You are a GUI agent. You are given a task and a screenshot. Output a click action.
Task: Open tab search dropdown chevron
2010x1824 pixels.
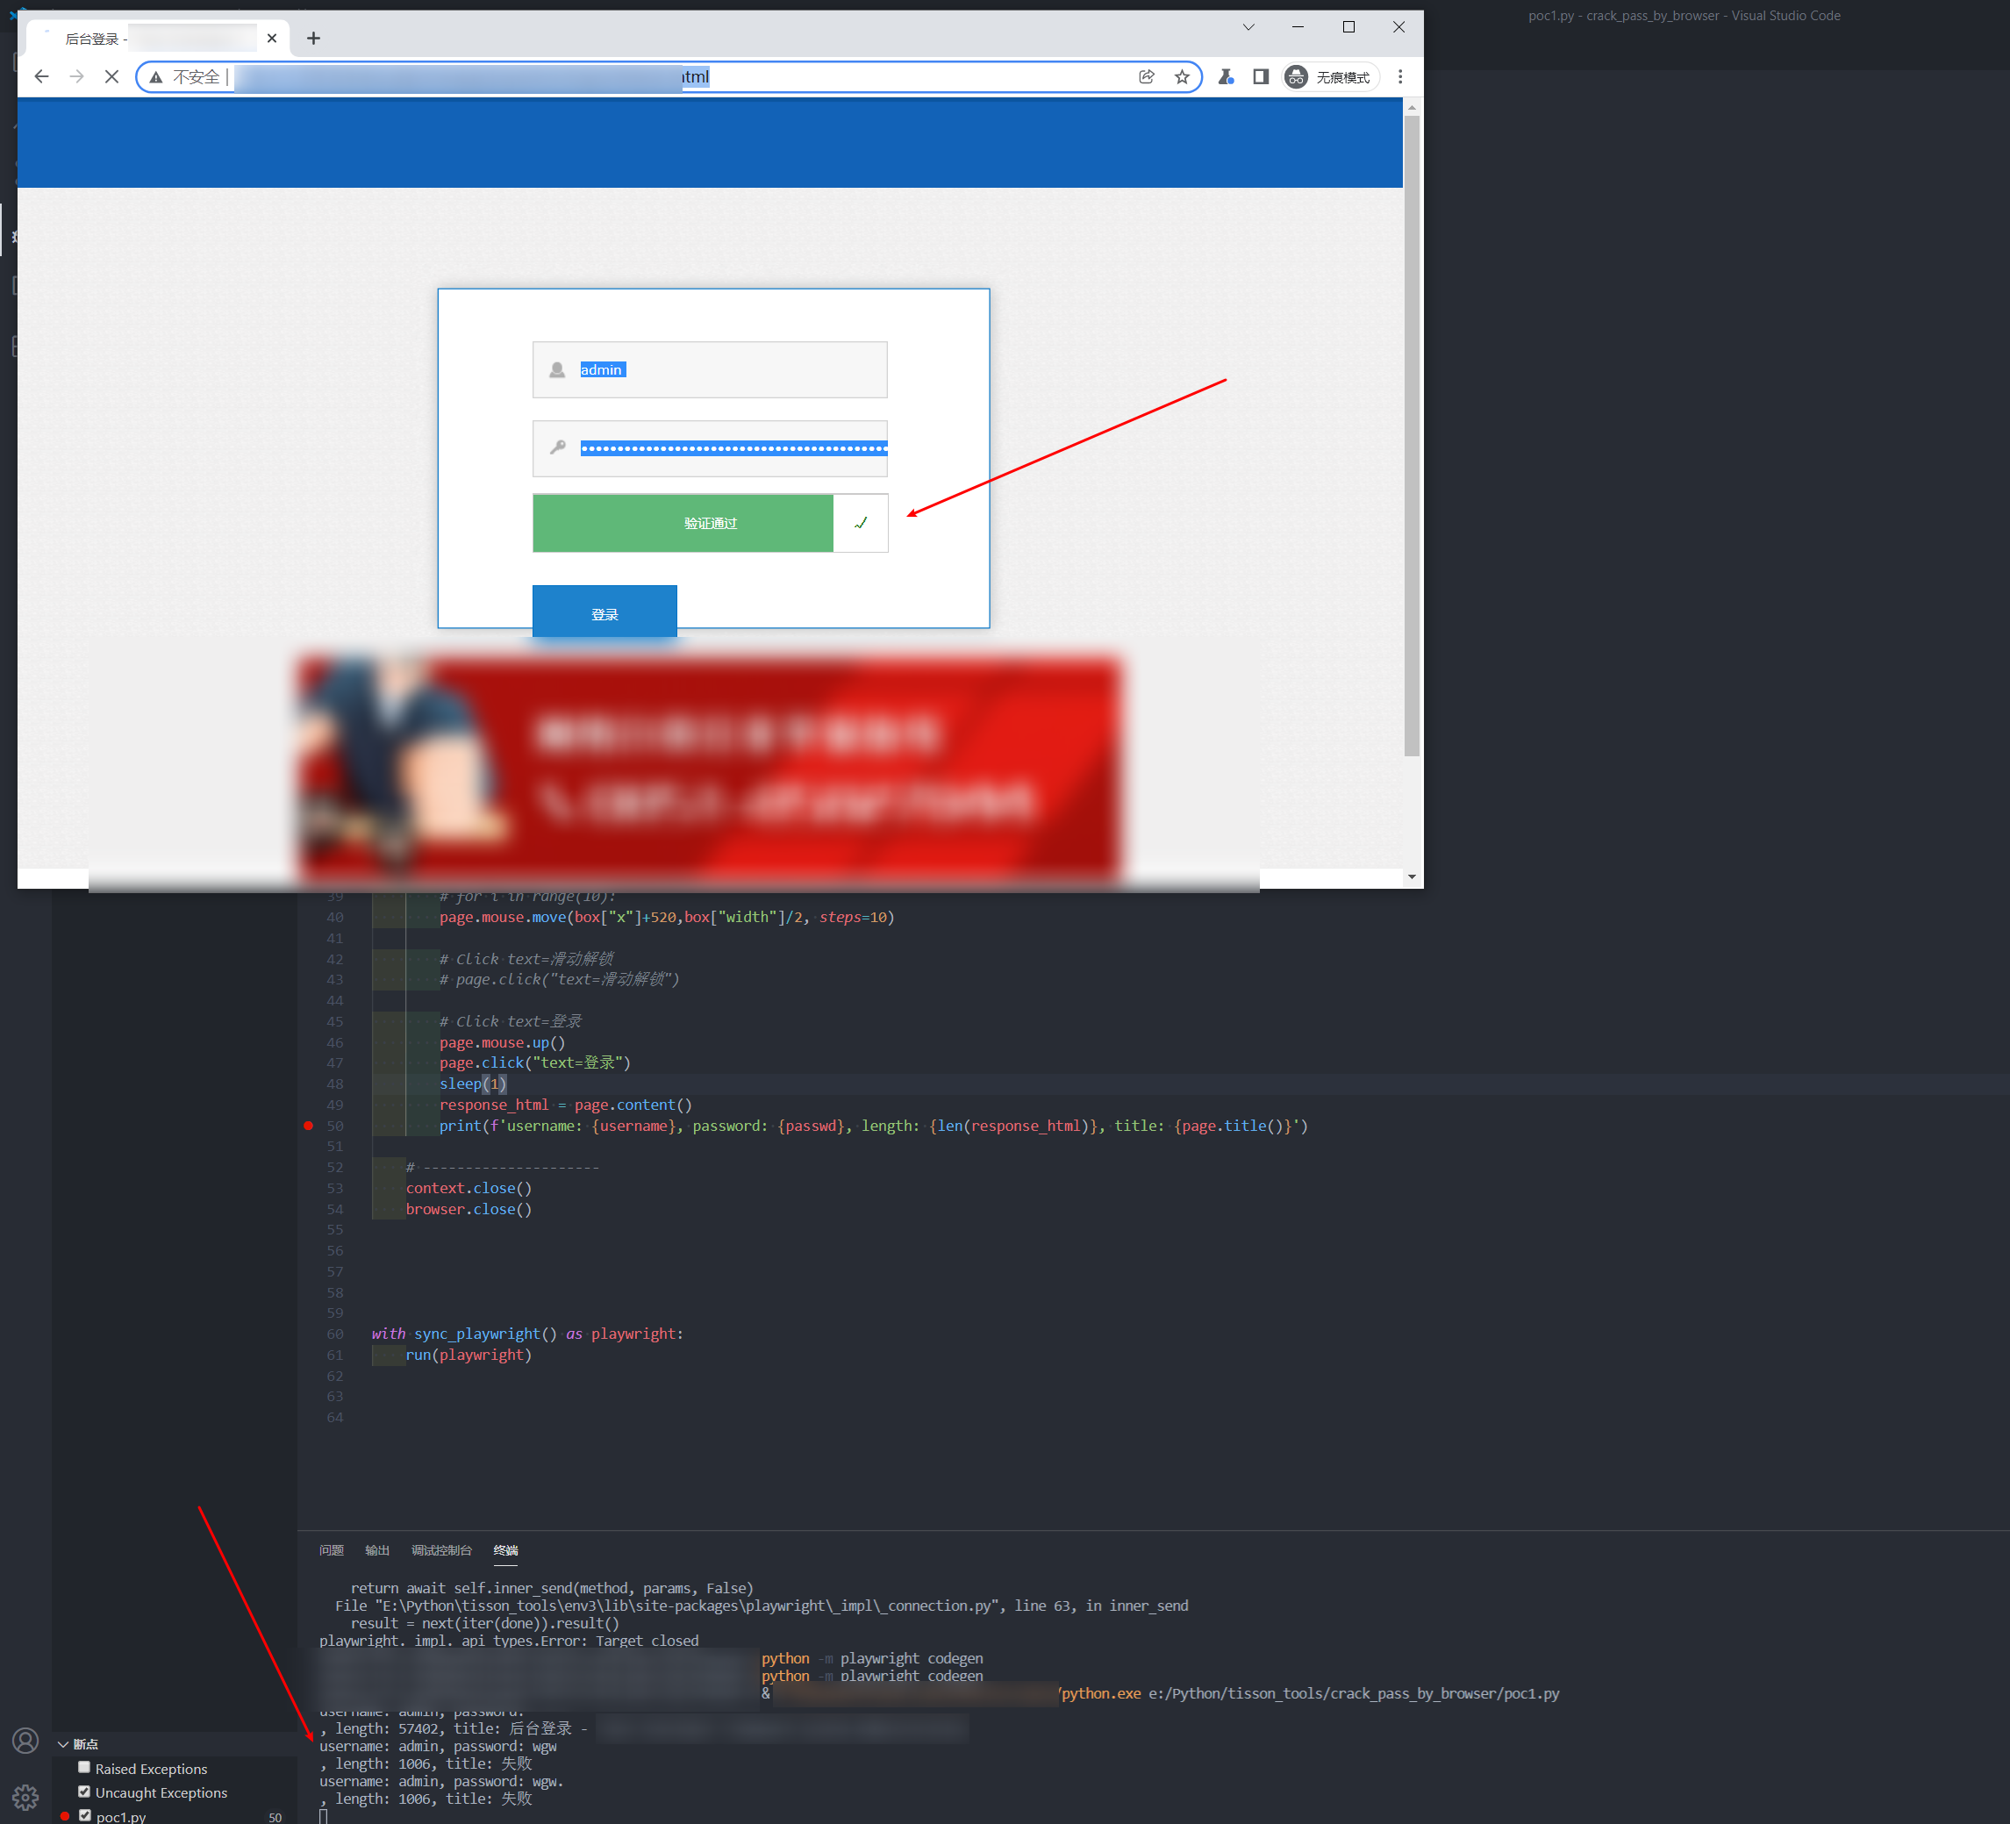click(x=1248, y=27)
